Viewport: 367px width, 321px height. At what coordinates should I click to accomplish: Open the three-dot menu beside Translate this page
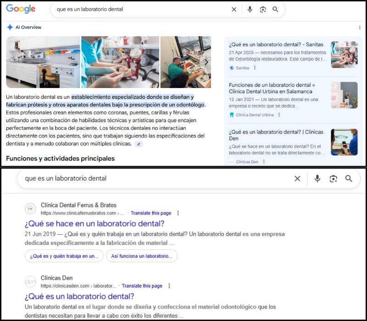click(178, 212)
